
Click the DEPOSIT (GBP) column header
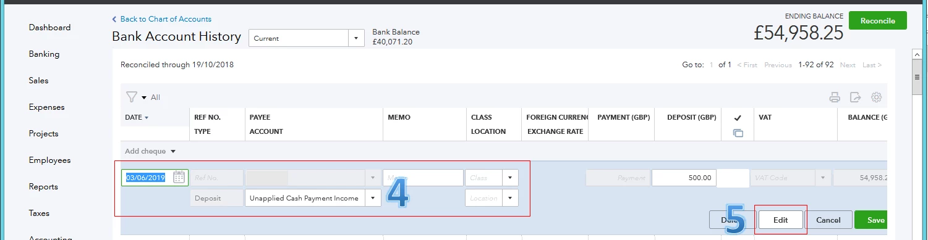tap(691, 117)
